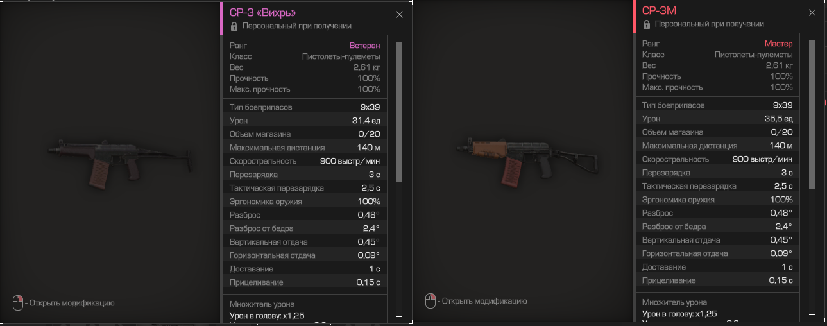Click scrollbar bottom arrow in Вихрь panel

click(399, 316)
